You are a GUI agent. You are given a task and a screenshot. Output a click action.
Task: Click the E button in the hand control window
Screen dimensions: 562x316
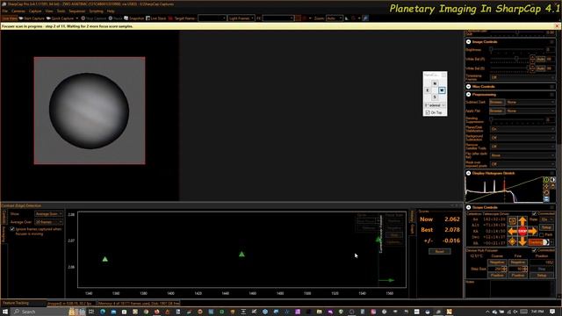(x=428, y=90)
